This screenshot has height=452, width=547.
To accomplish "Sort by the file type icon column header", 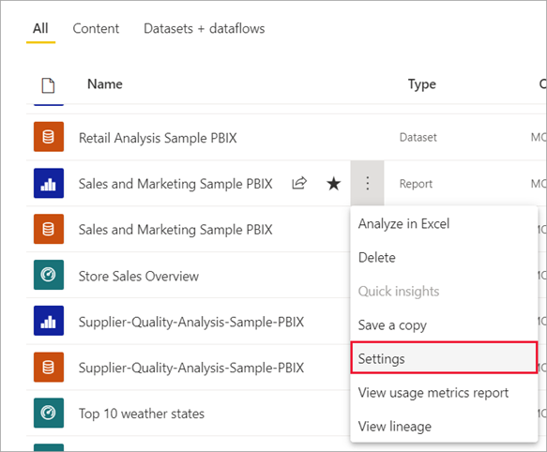I will click(48, 85).
